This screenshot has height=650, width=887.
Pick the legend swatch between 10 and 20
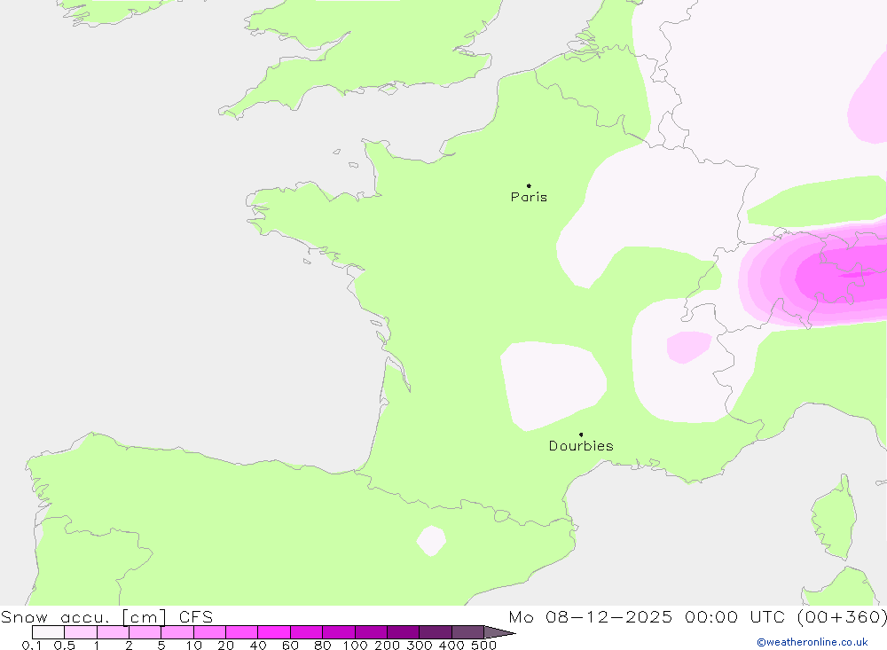209,632
